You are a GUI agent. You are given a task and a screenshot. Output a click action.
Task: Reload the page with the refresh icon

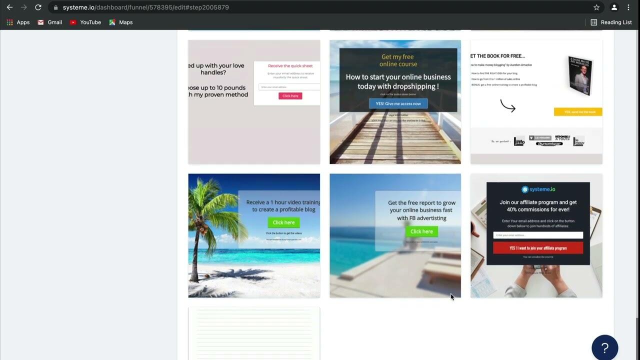click(38, 7)
